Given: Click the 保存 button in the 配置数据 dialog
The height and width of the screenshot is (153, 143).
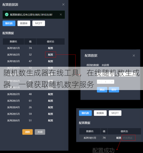Looking at the screenshot, I should tap(114, 89).
